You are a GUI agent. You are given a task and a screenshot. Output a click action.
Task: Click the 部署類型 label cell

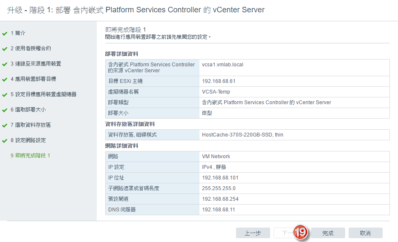pyautogui.click(x=152, y=102)
